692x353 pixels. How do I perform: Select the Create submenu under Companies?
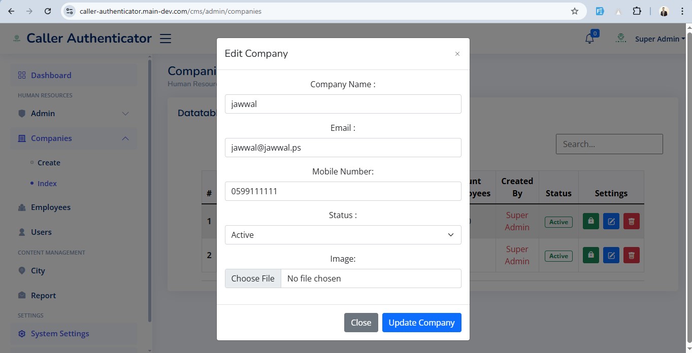49,163
